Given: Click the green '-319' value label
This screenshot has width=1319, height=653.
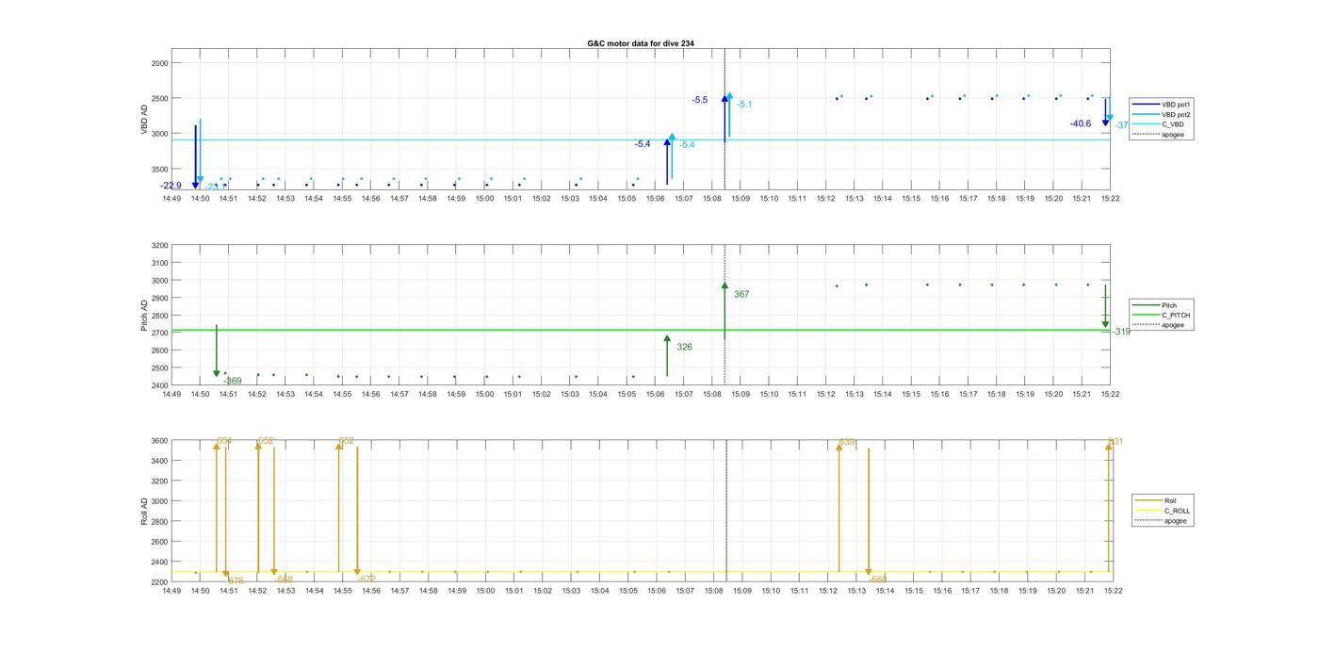Looking at the screenshot, I should tap(1121, 332).
